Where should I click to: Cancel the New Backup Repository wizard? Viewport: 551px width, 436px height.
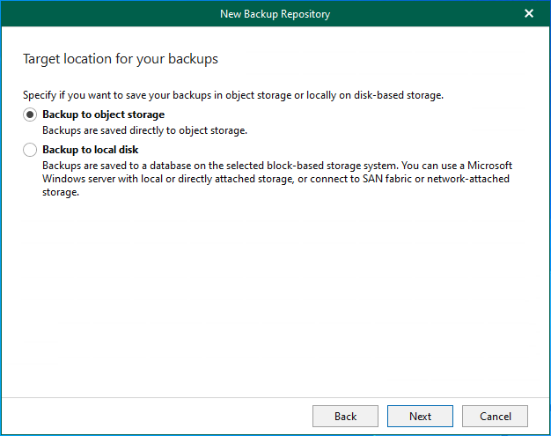pyautogui.click(x=495, y=416)
